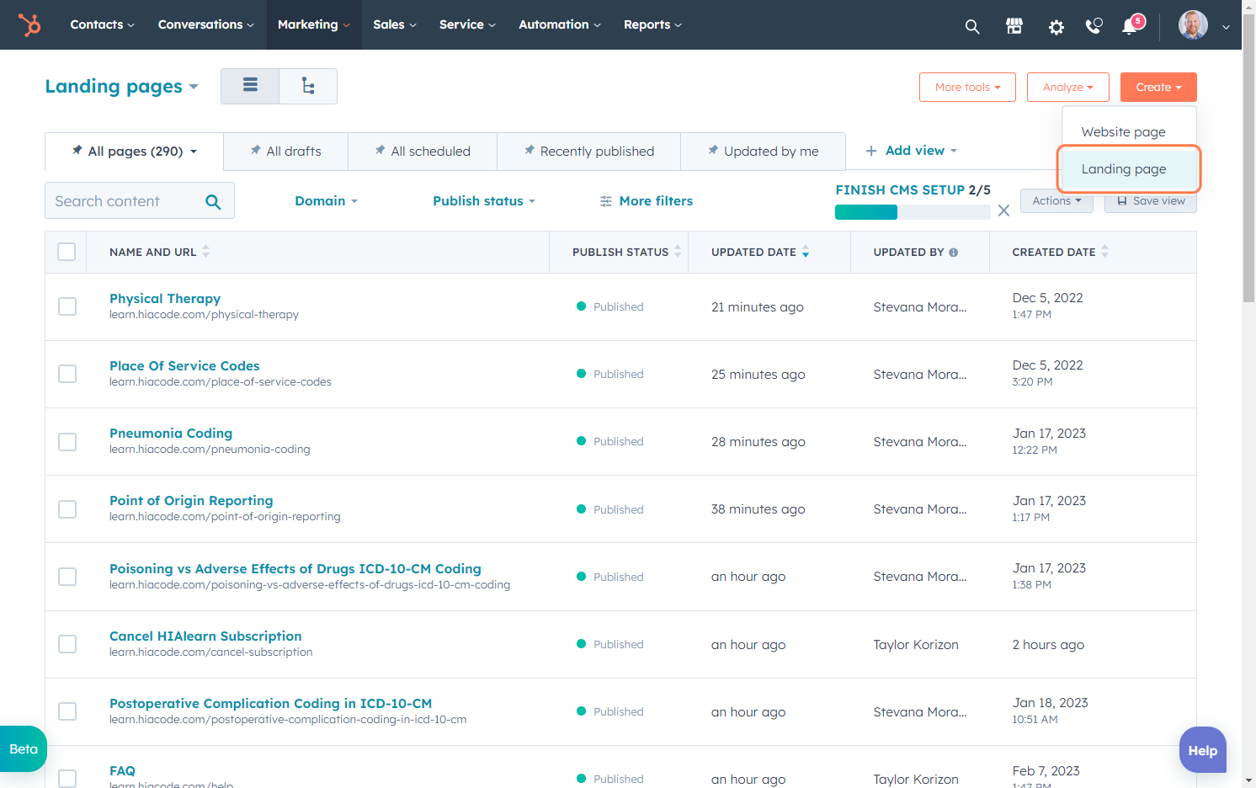Click the search content magnifier icon
Viewport: 1256px width, 788px height.
click(213, 201)
